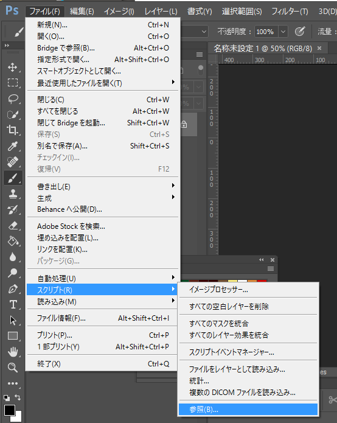The image size is (337, 423).
Task: Select the Eyedropper tool
Action: click(12, 146)
